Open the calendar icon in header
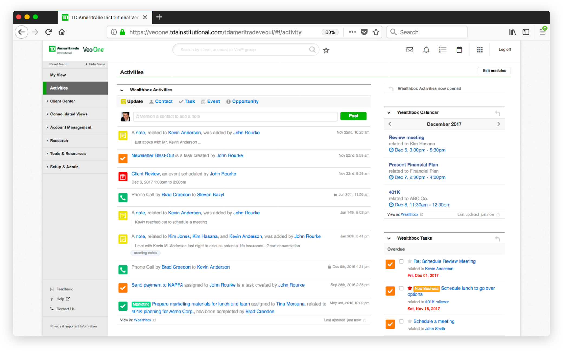 pyautogui.click(x=459, y=49)
